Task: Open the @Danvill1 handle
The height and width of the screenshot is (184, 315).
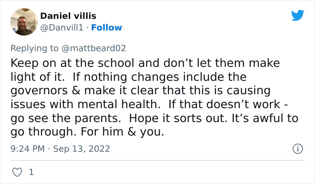Action: [63, 27]
